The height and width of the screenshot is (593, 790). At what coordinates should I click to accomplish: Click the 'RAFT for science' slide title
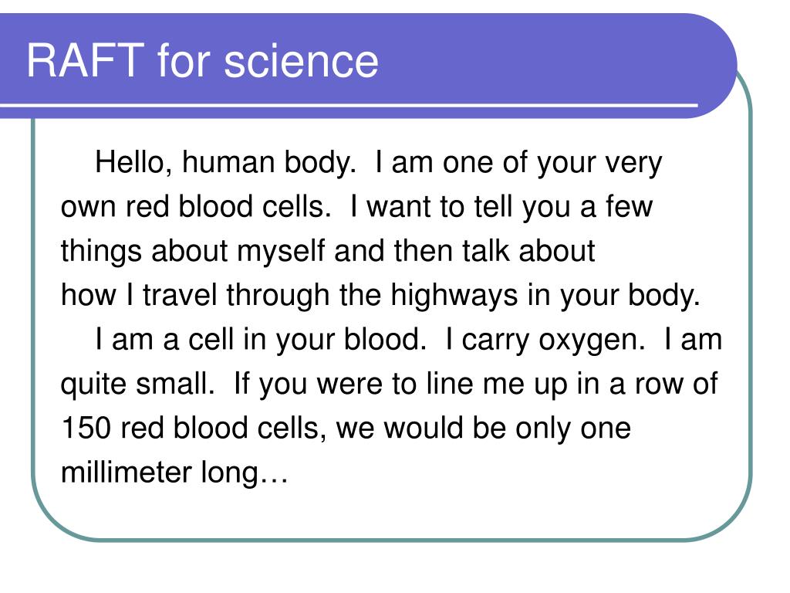coord(202,60)
